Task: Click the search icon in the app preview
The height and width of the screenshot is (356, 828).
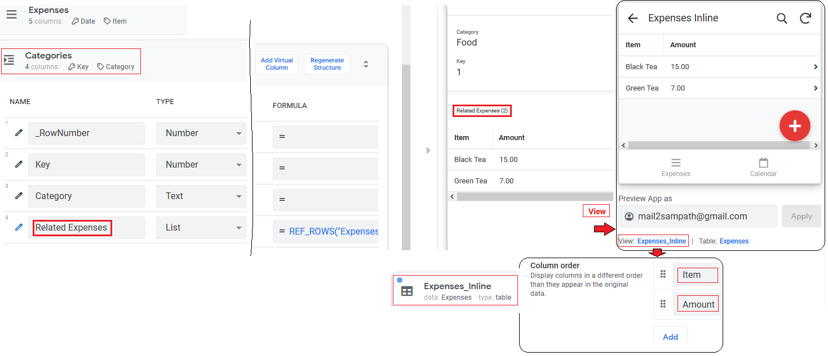Action: tap(782, 18)
